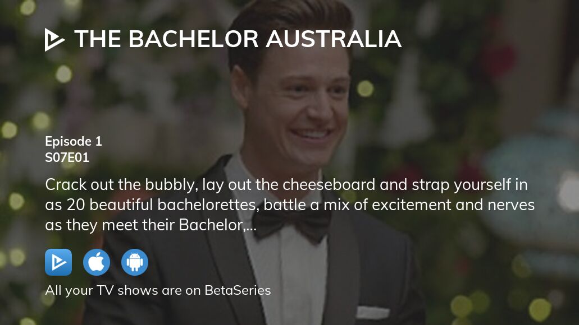579x325 pixels.
Task: Select the Apple iOS app icon
Action: (97, 262)
